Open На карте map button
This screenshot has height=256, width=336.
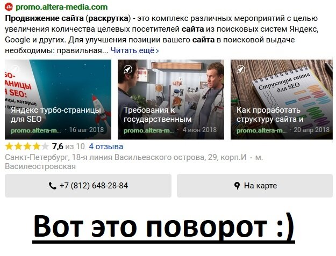click(x=255, y=186)
